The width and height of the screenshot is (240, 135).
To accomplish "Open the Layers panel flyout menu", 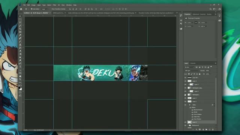I will [216, 63].
